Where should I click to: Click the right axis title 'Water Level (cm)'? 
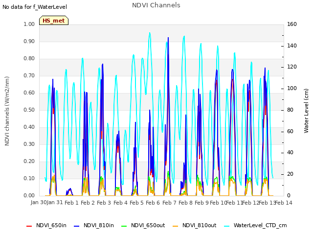pos(306,111)
